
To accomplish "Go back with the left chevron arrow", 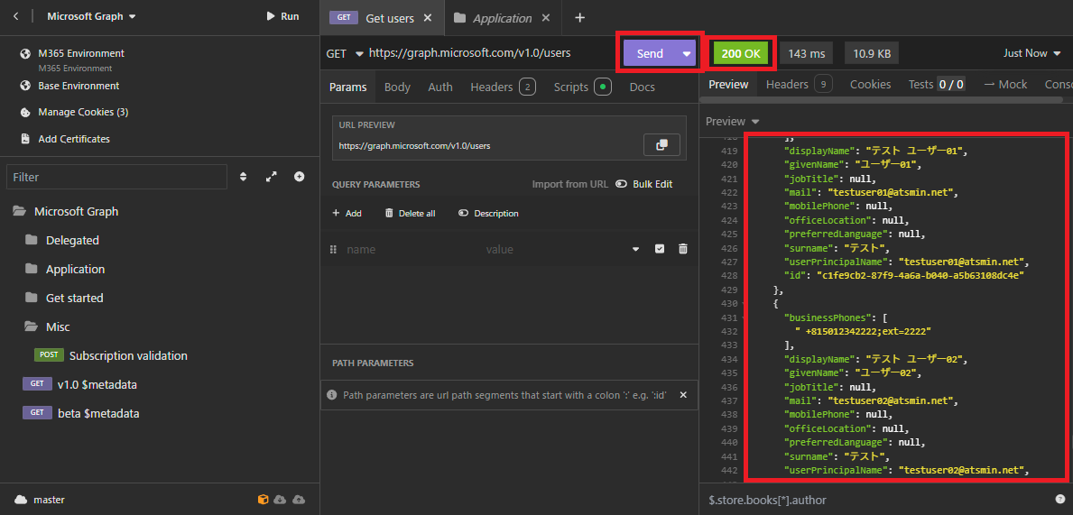I will [15, 15].
